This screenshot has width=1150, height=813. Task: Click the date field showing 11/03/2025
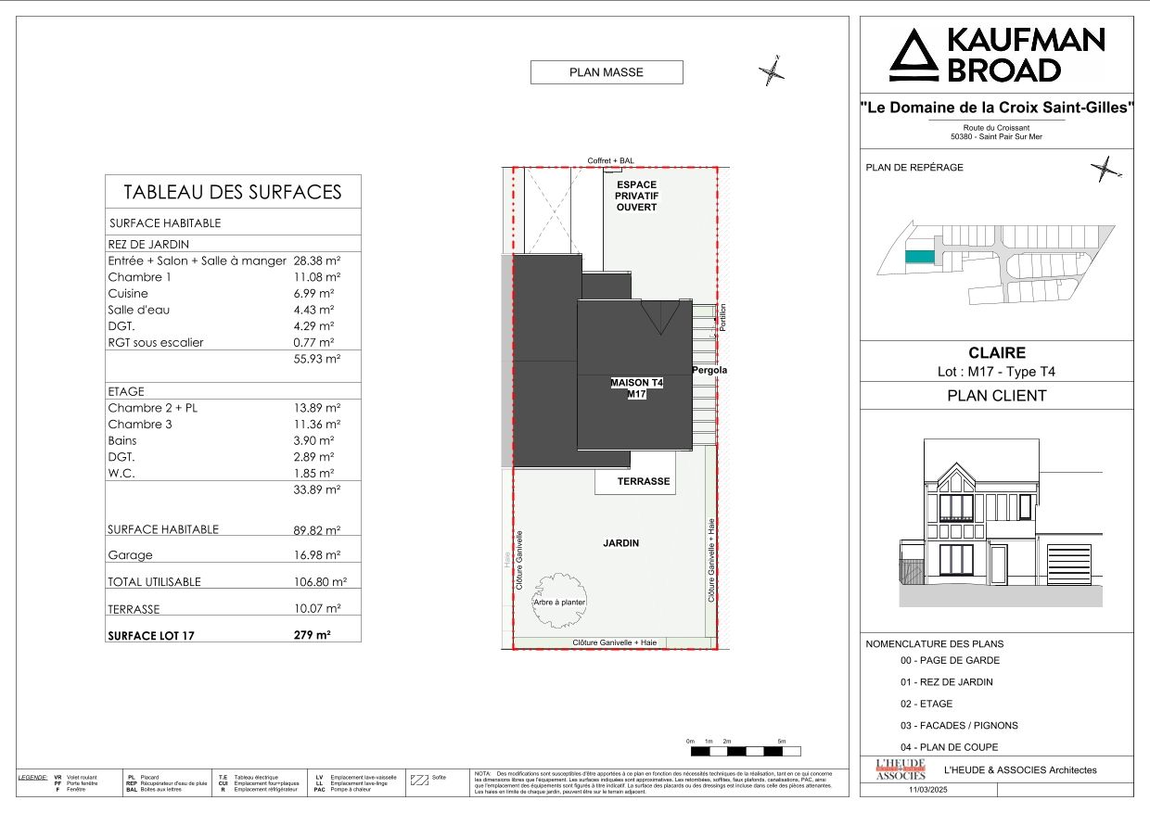coord(927,788)
